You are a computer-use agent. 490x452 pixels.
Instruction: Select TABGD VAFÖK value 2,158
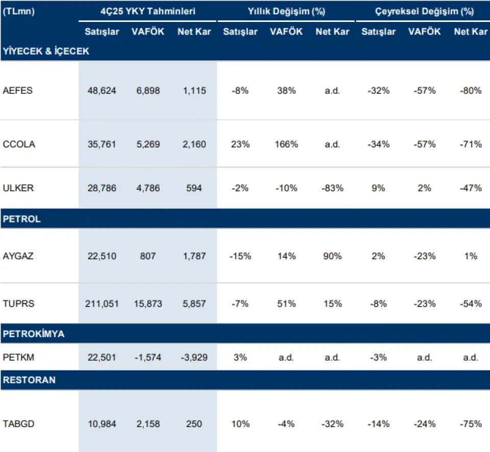[148, 424]
